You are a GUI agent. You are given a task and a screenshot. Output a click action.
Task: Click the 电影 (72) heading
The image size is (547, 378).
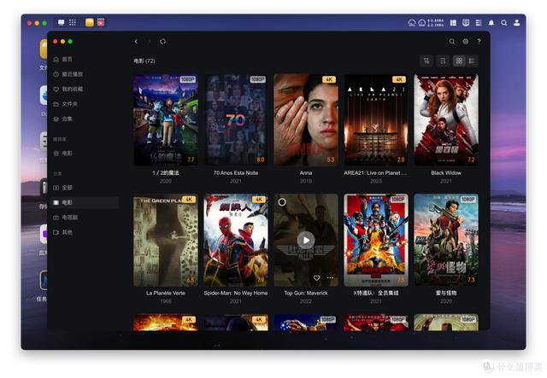tap(144, 61)
